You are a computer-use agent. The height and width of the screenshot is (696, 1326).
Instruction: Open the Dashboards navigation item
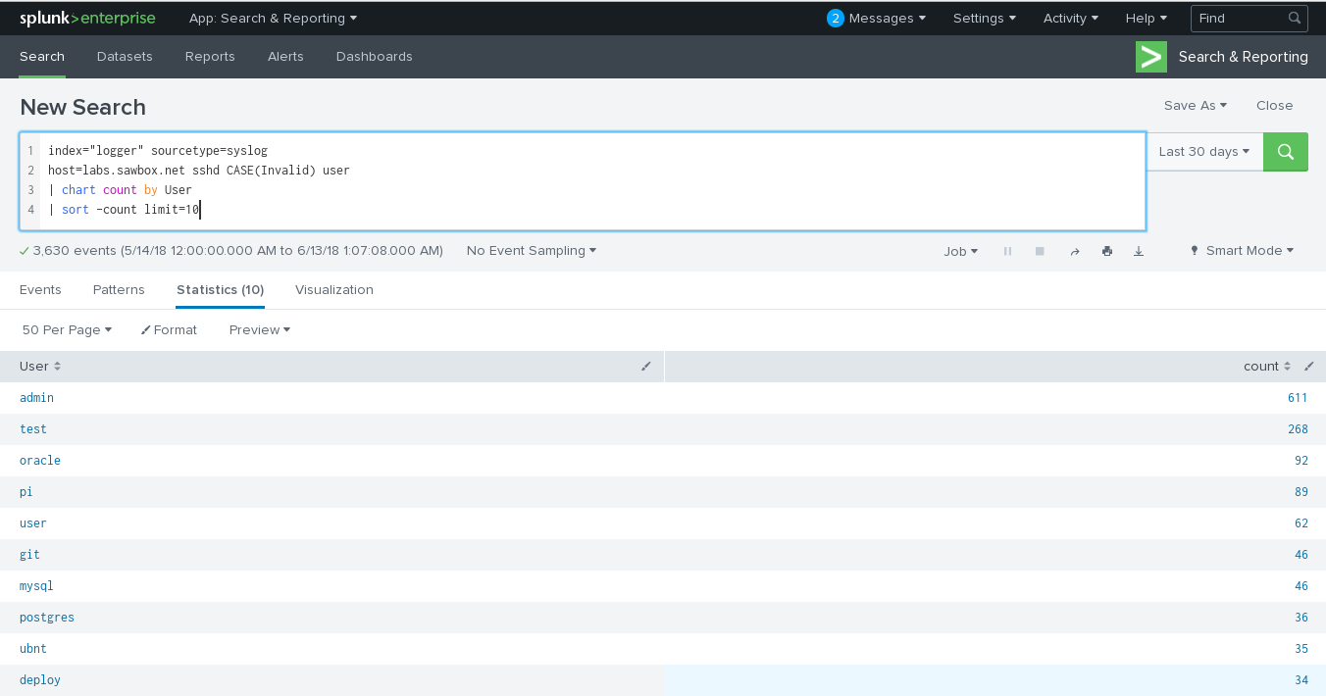click(374, 57)
